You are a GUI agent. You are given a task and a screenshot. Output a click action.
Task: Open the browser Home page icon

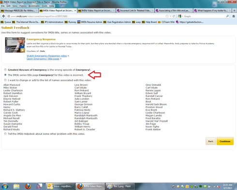point(234,16)
